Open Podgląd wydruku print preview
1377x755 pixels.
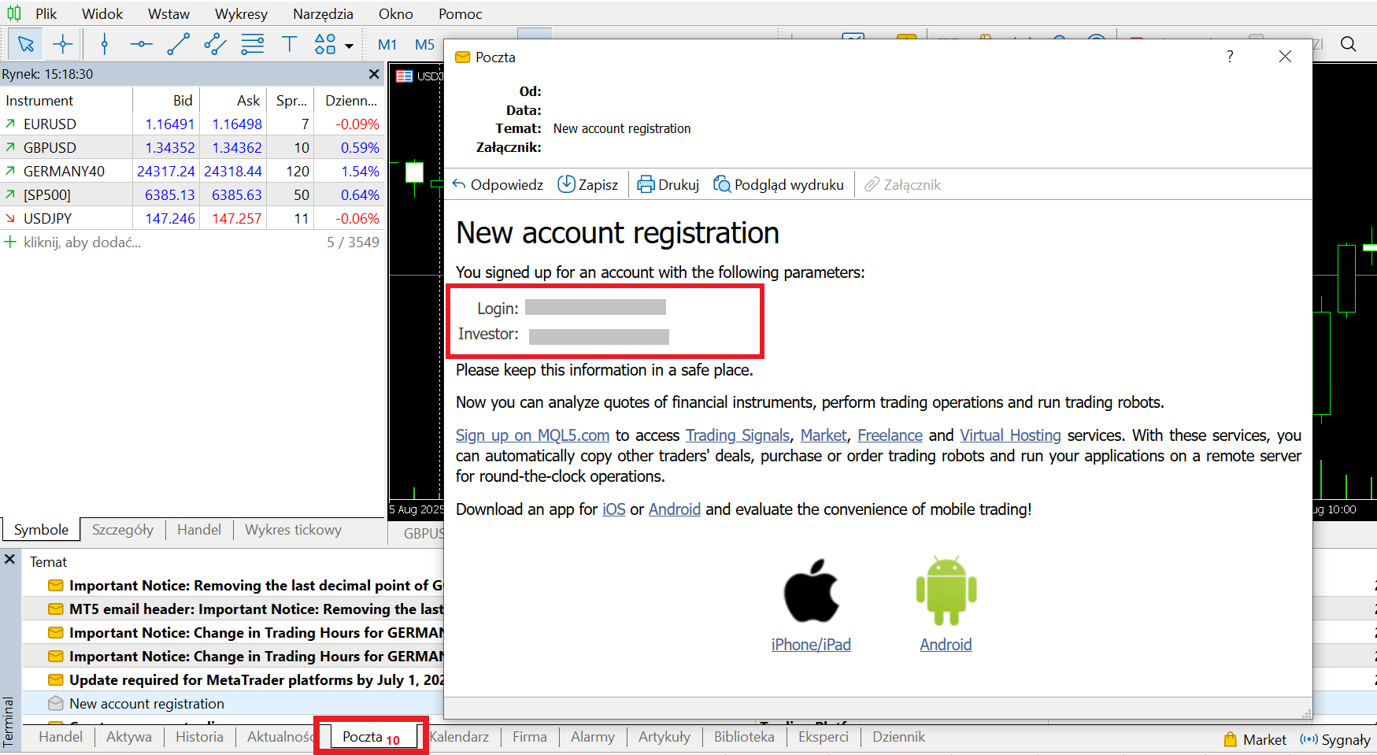778,185
